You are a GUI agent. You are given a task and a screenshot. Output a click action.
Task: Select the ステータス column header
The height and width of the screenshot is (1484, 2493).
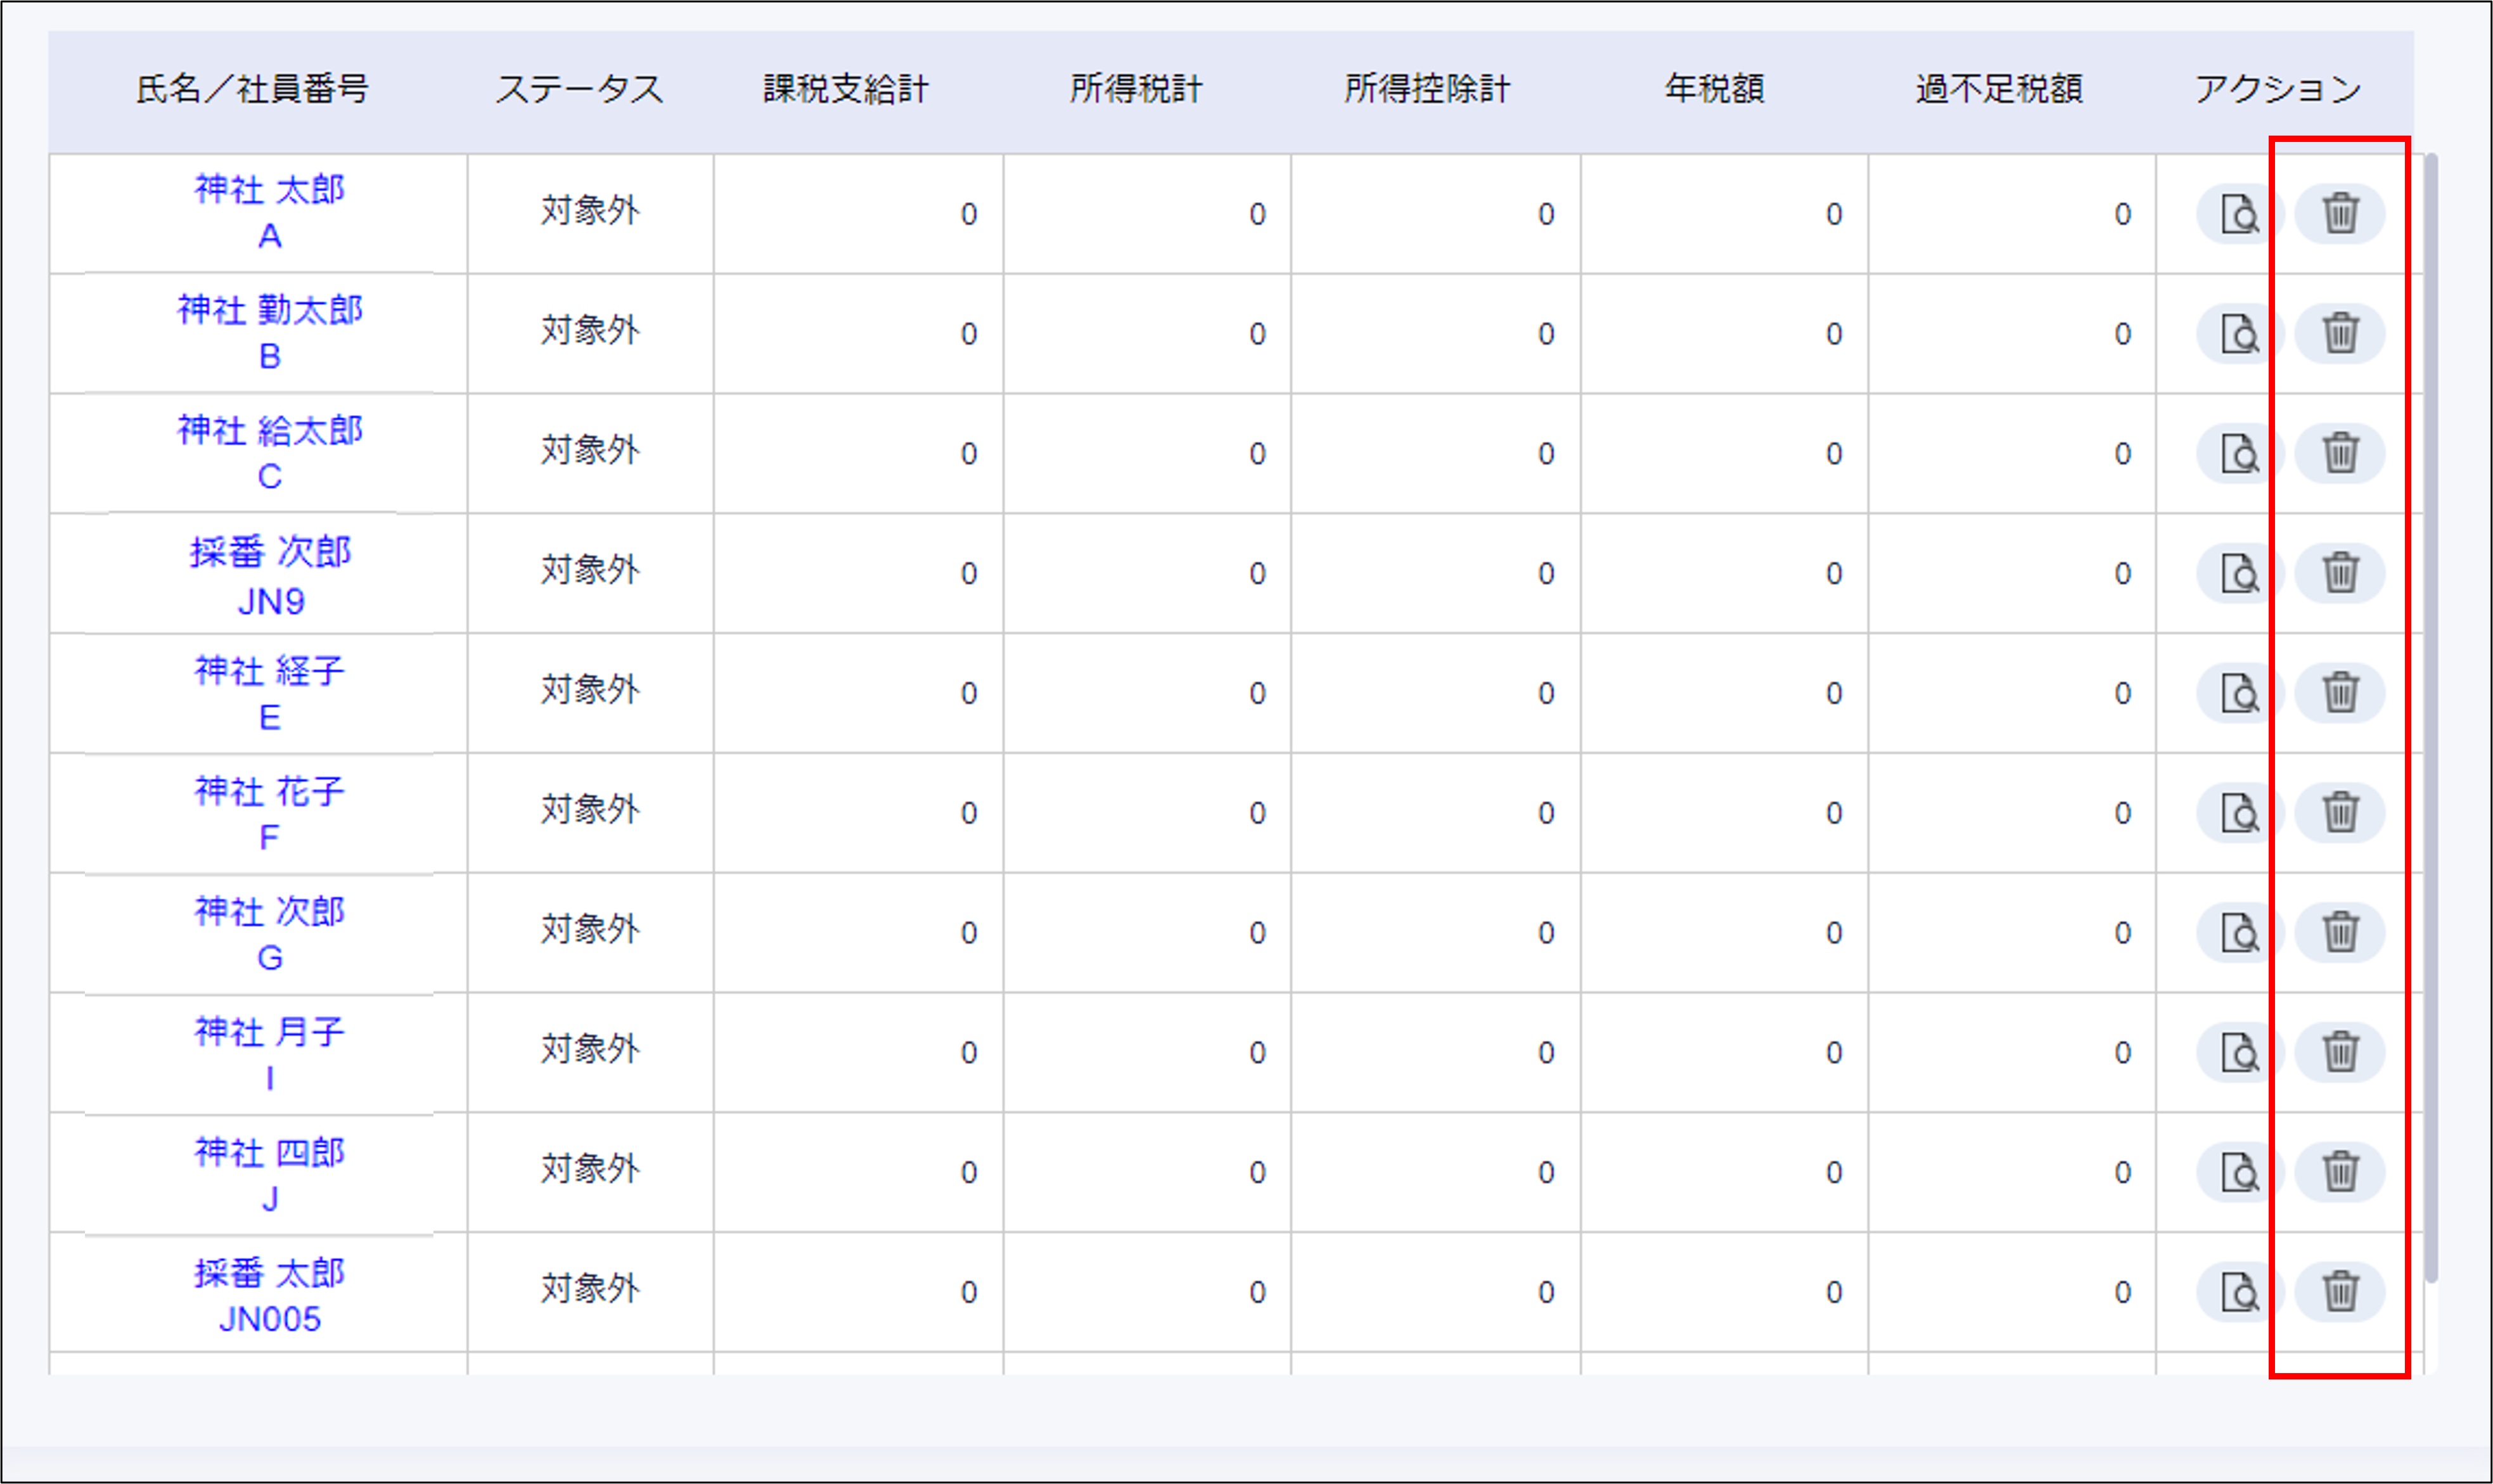pyautogui.click(x=582, y=89)
